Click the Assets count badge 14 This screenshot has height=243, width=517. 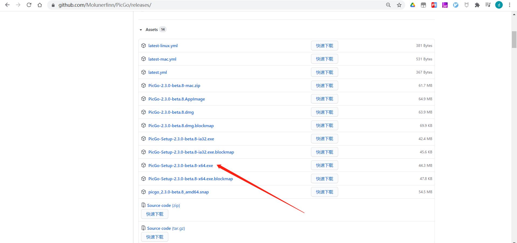[163, 29]
